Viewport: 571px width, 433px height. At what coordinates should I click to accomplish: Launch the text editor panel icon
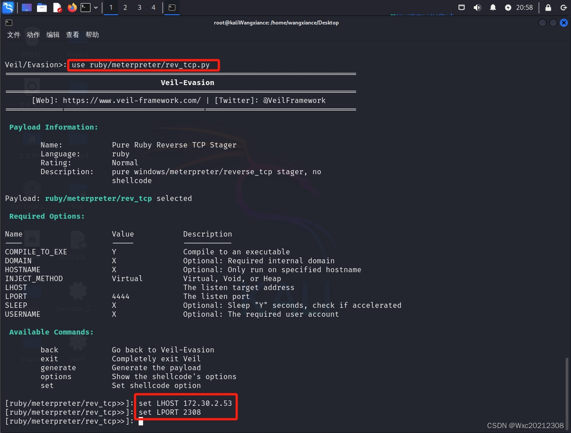57,8
